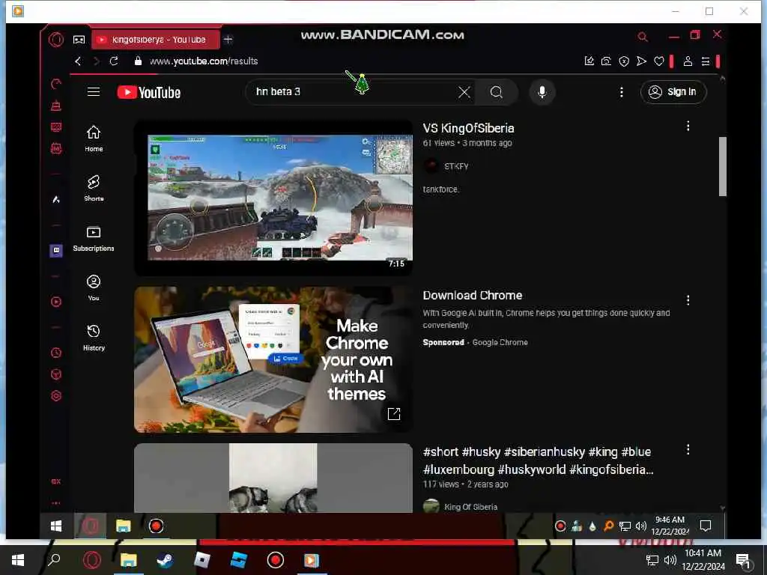This screenshot has width=767, height=575.
Task: Take a page snapshot with camera icon
Action: pyautogui.click(x=606, y=61)
